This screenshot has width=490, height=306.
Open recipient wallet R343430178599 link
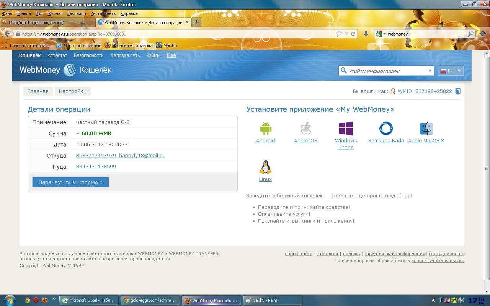tap(96, 167)
